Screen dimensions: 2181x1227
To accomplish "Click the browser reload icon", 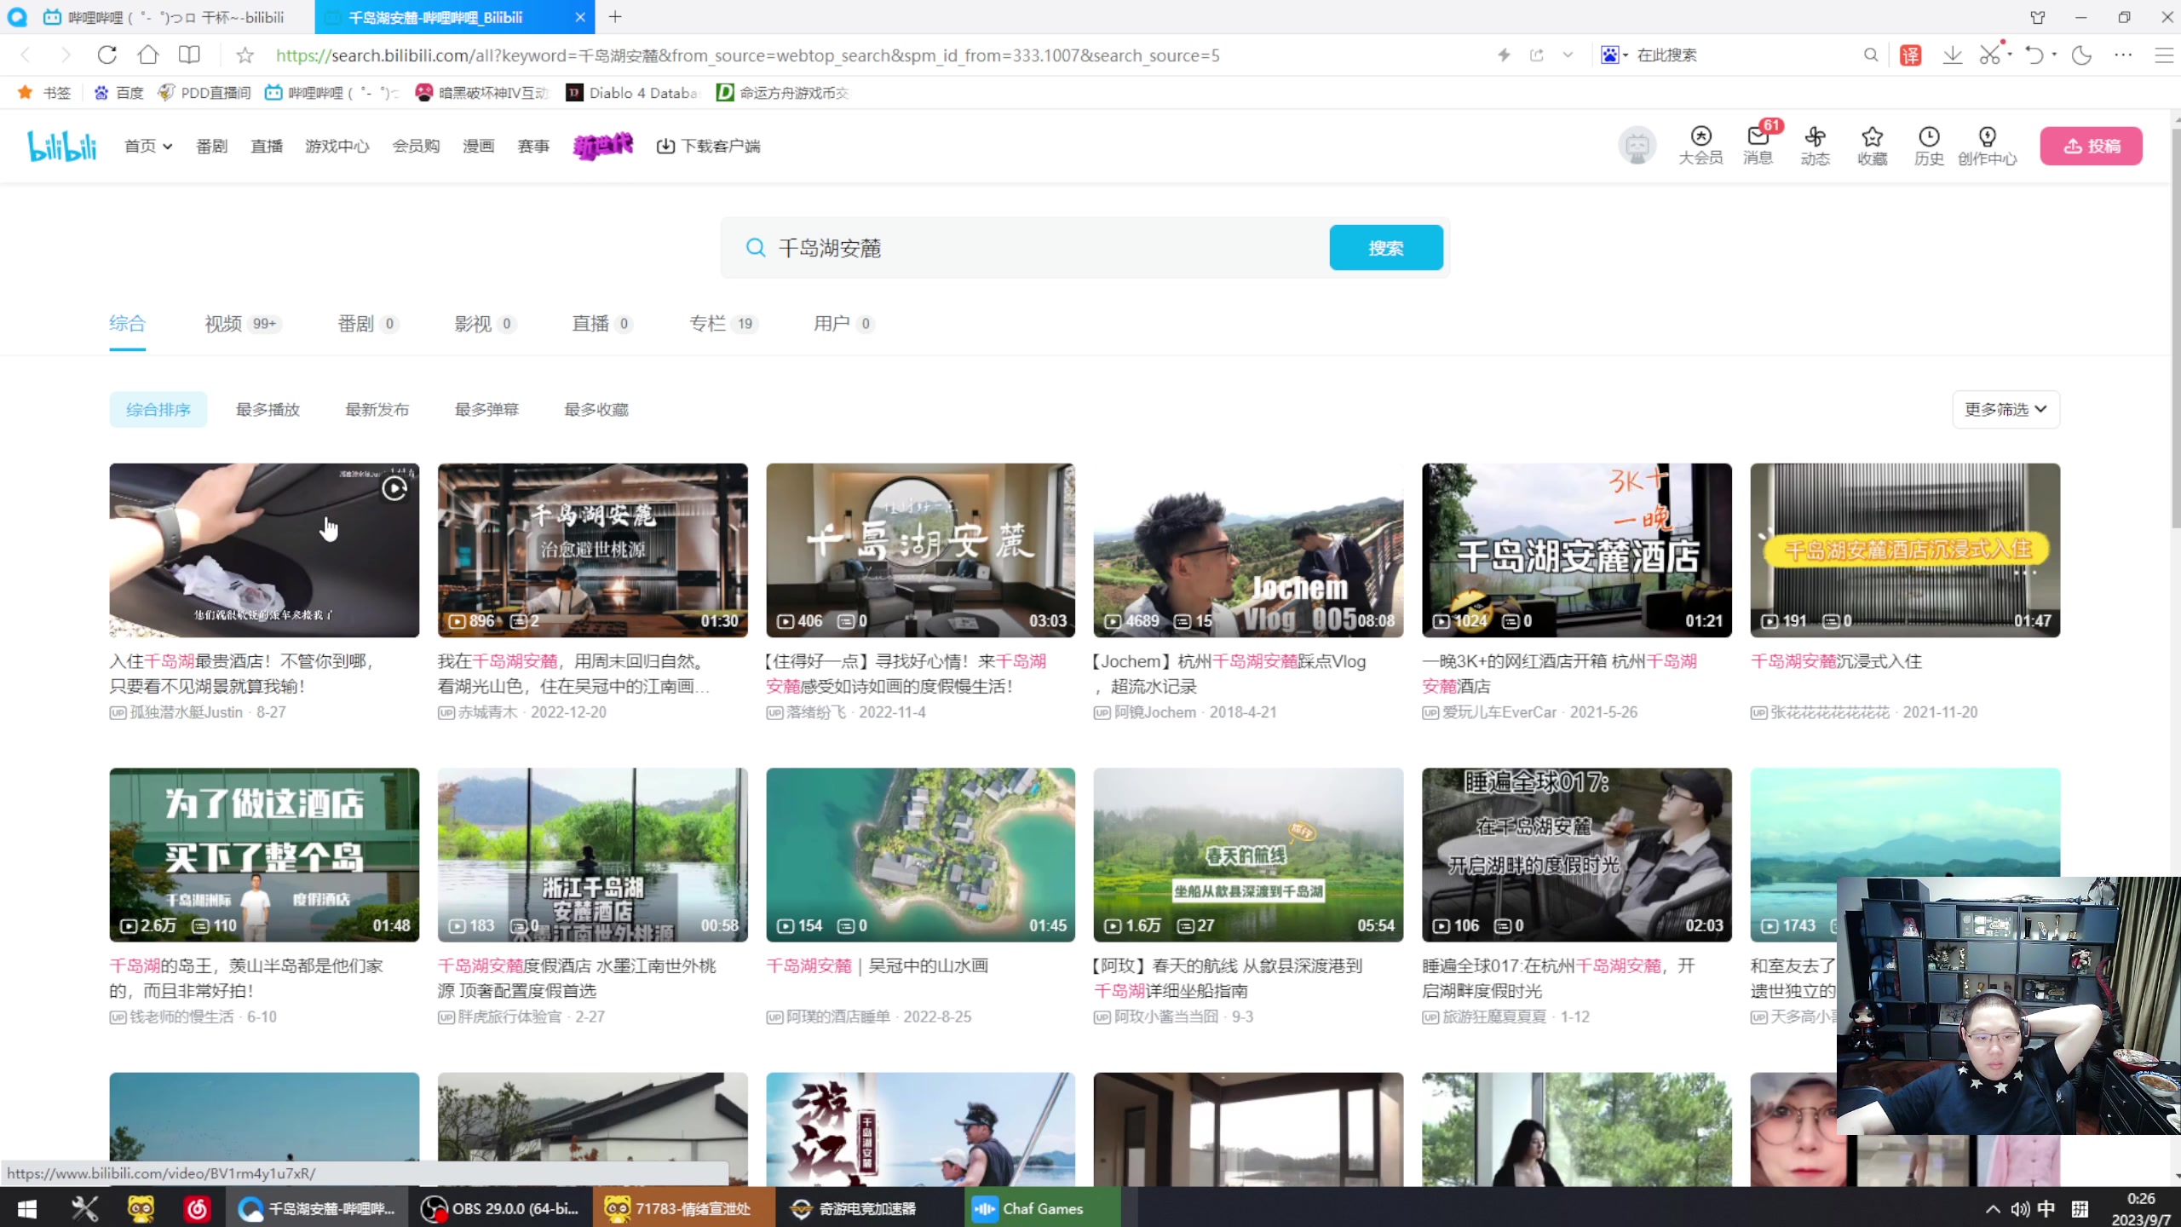I will pos(106,55).
